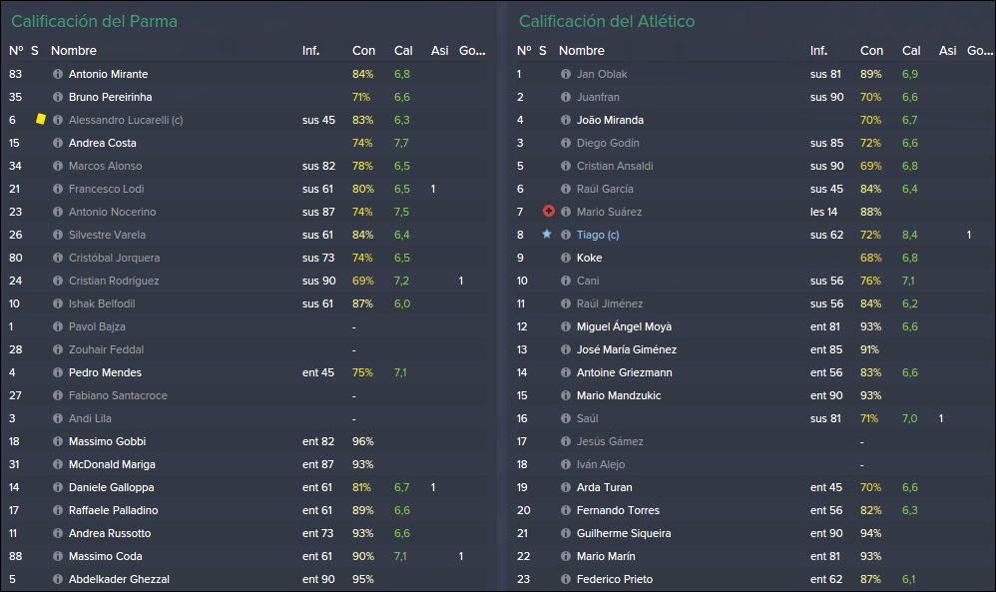This screenshot has width=996, height=592.
Task: Click the yellow card icon for Alessandro Lucarelli
Action: (41, 119)
